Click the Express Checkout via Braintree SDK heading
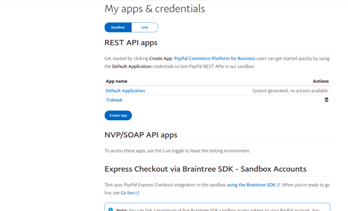348x211 pixels. 206,169
